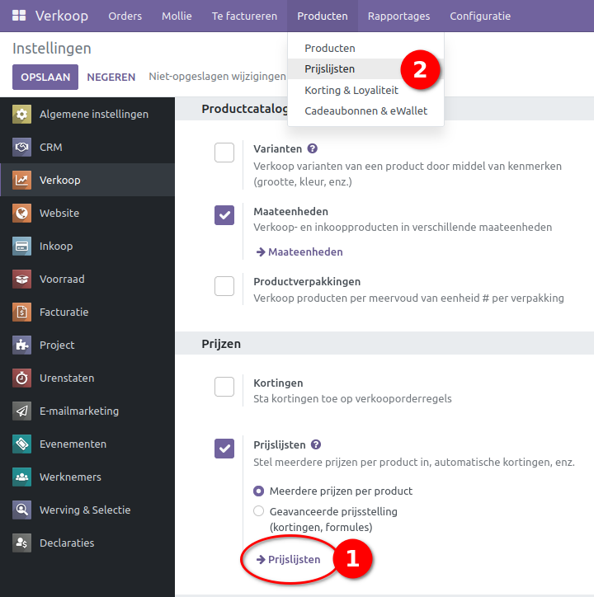Uncheck the Maateenheden checkbox
594x597 pixels.
tap(224, 215)
